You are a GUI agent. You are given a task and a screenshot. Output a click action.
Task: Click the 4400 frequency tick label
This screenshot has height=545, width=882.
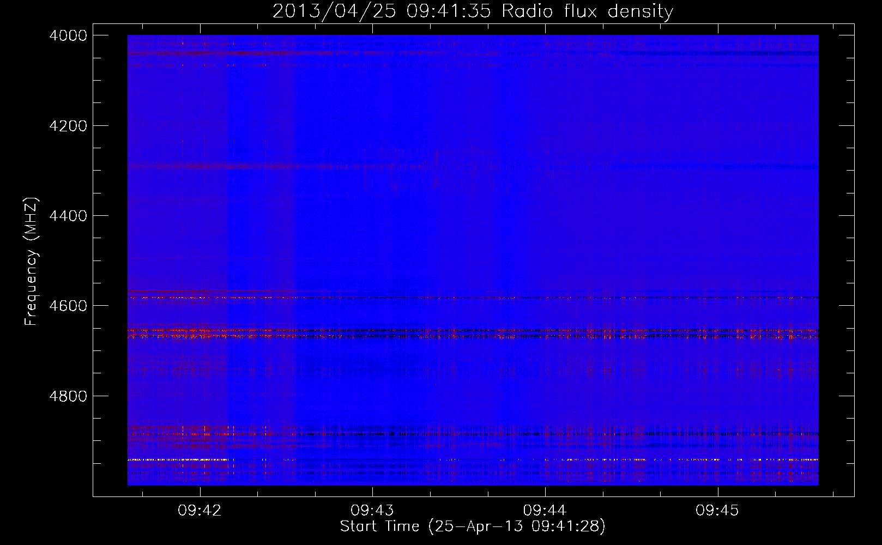(68, 216)
